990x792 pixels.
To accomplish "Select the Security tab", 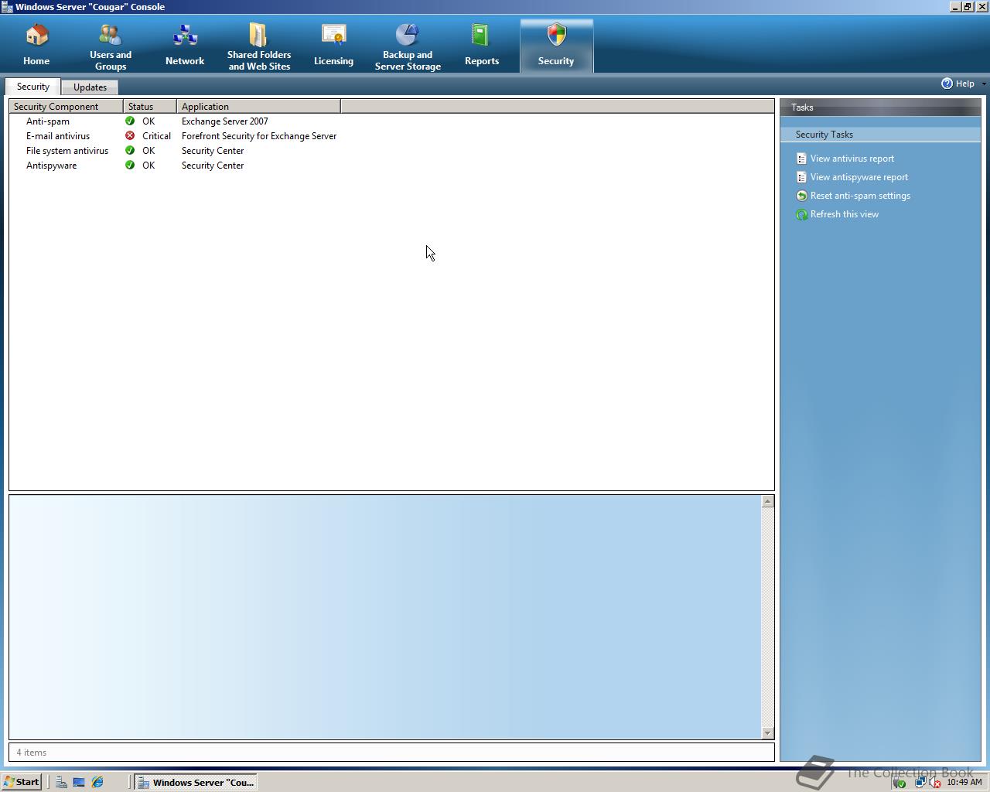I will [x=33, y=87].
